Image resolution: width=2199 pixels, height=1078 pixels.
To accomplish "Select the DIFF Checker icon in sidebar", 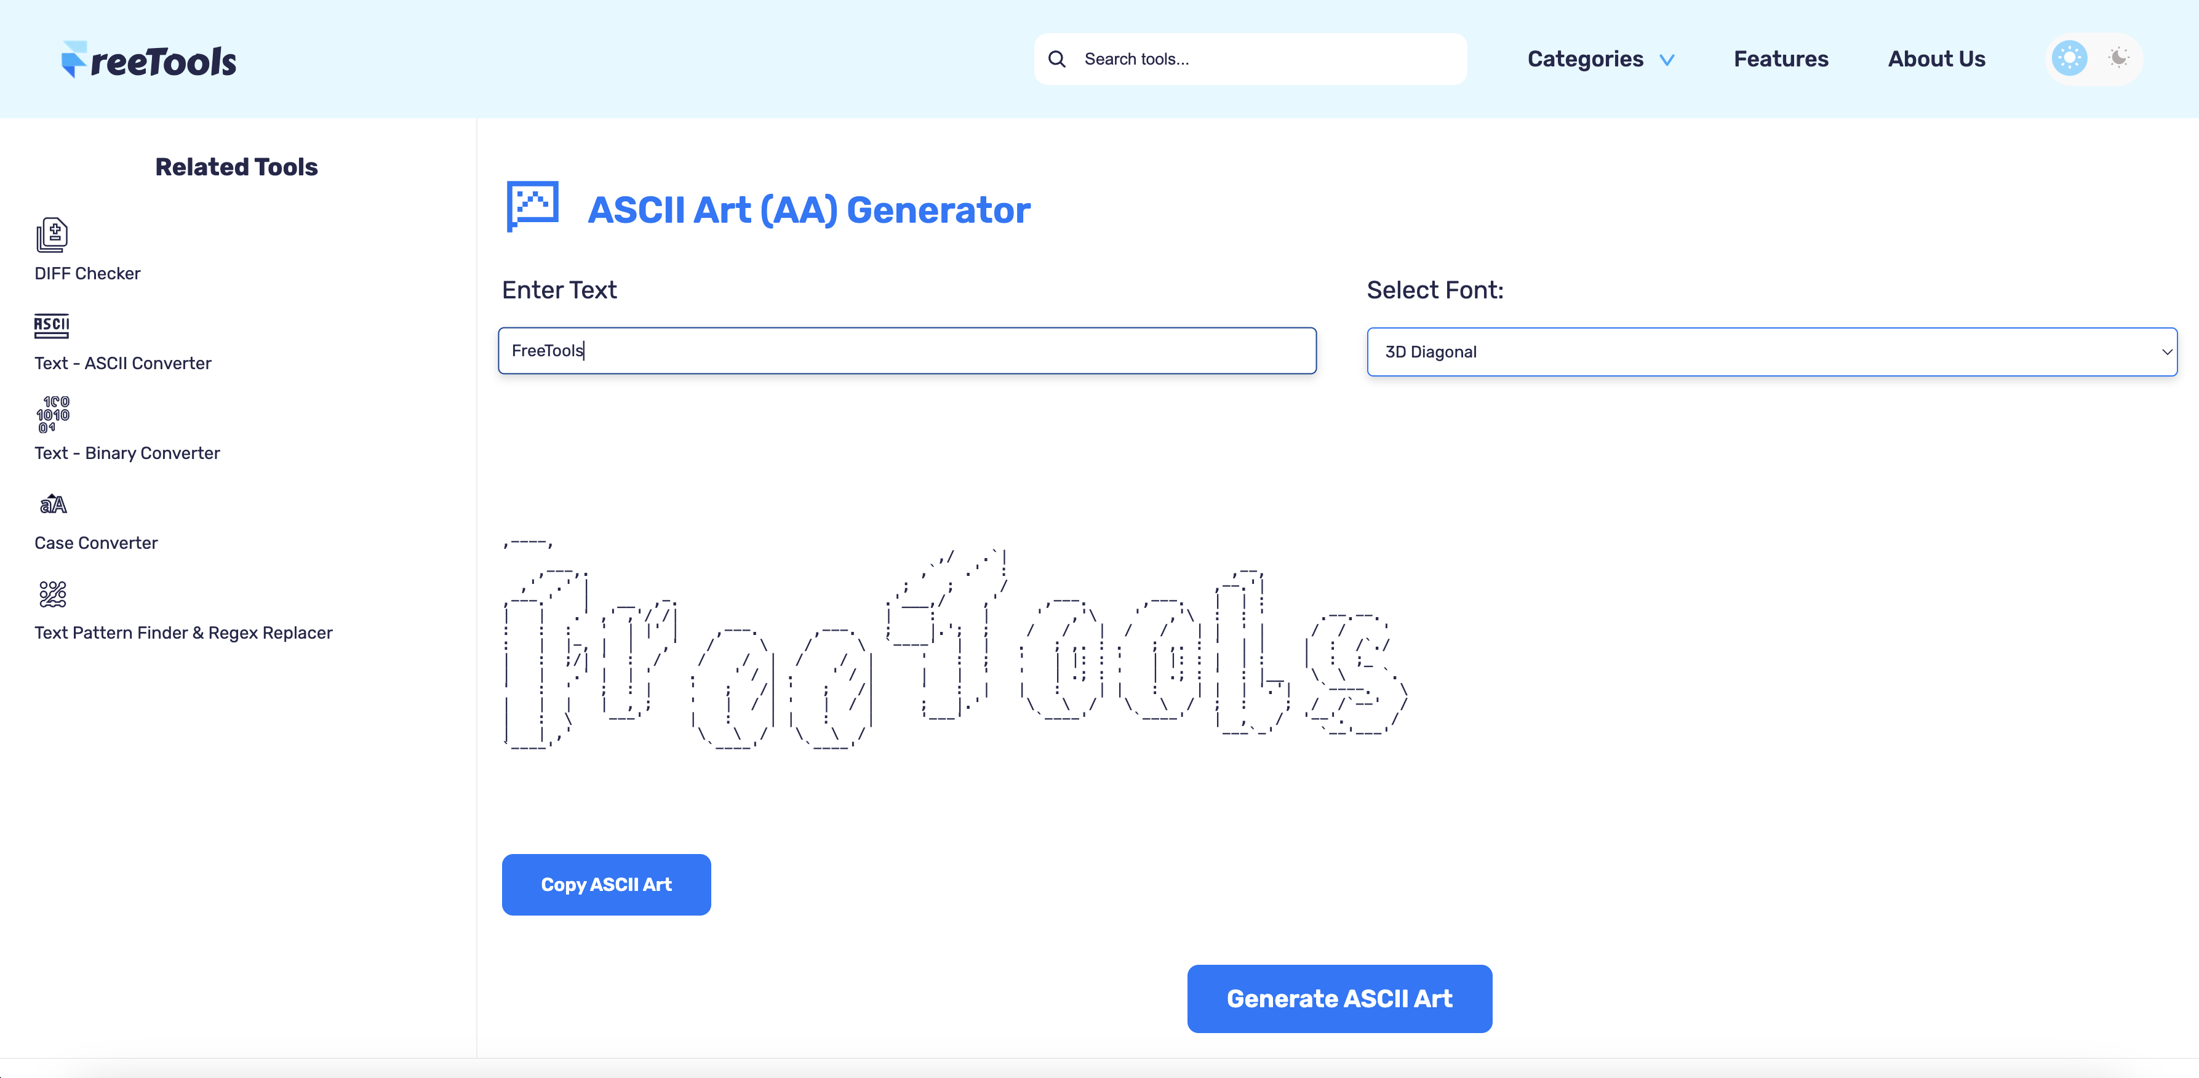I will coord(51,236).
